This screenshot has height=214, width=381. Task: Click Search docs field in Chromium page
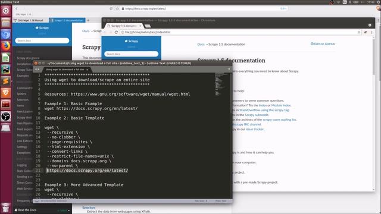(x=131, y=54)
